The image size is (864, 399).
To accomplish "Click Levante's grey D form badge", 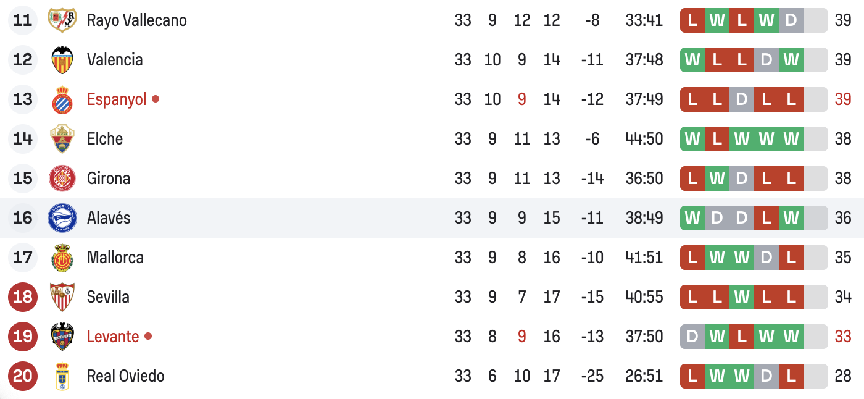I will (692, 337).
